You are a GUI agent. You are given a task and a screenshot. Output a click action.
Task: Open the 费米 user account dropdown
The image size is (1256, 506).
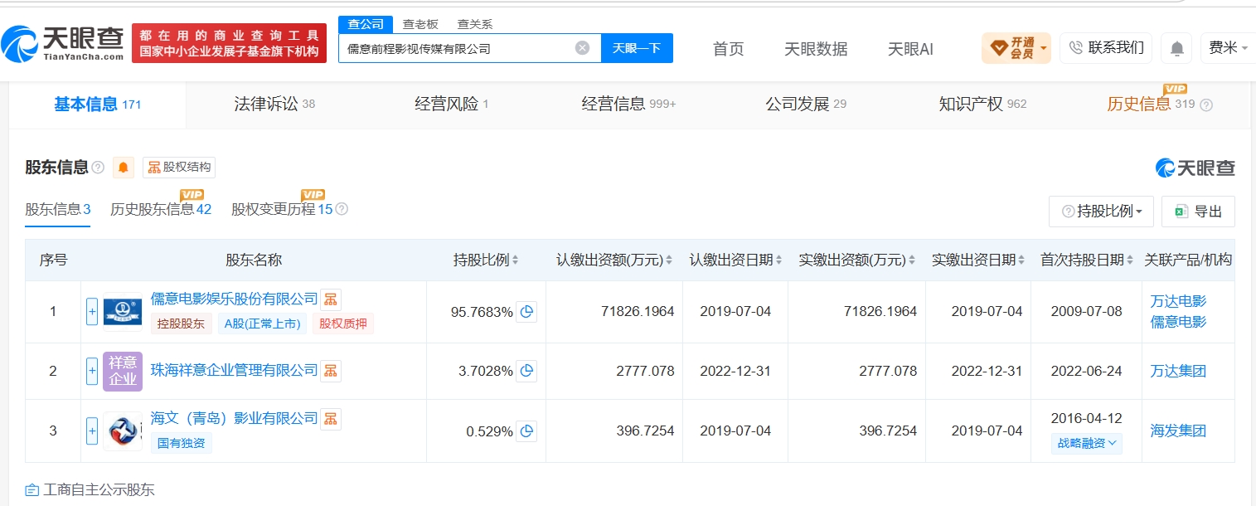(x=1228, y=48)
